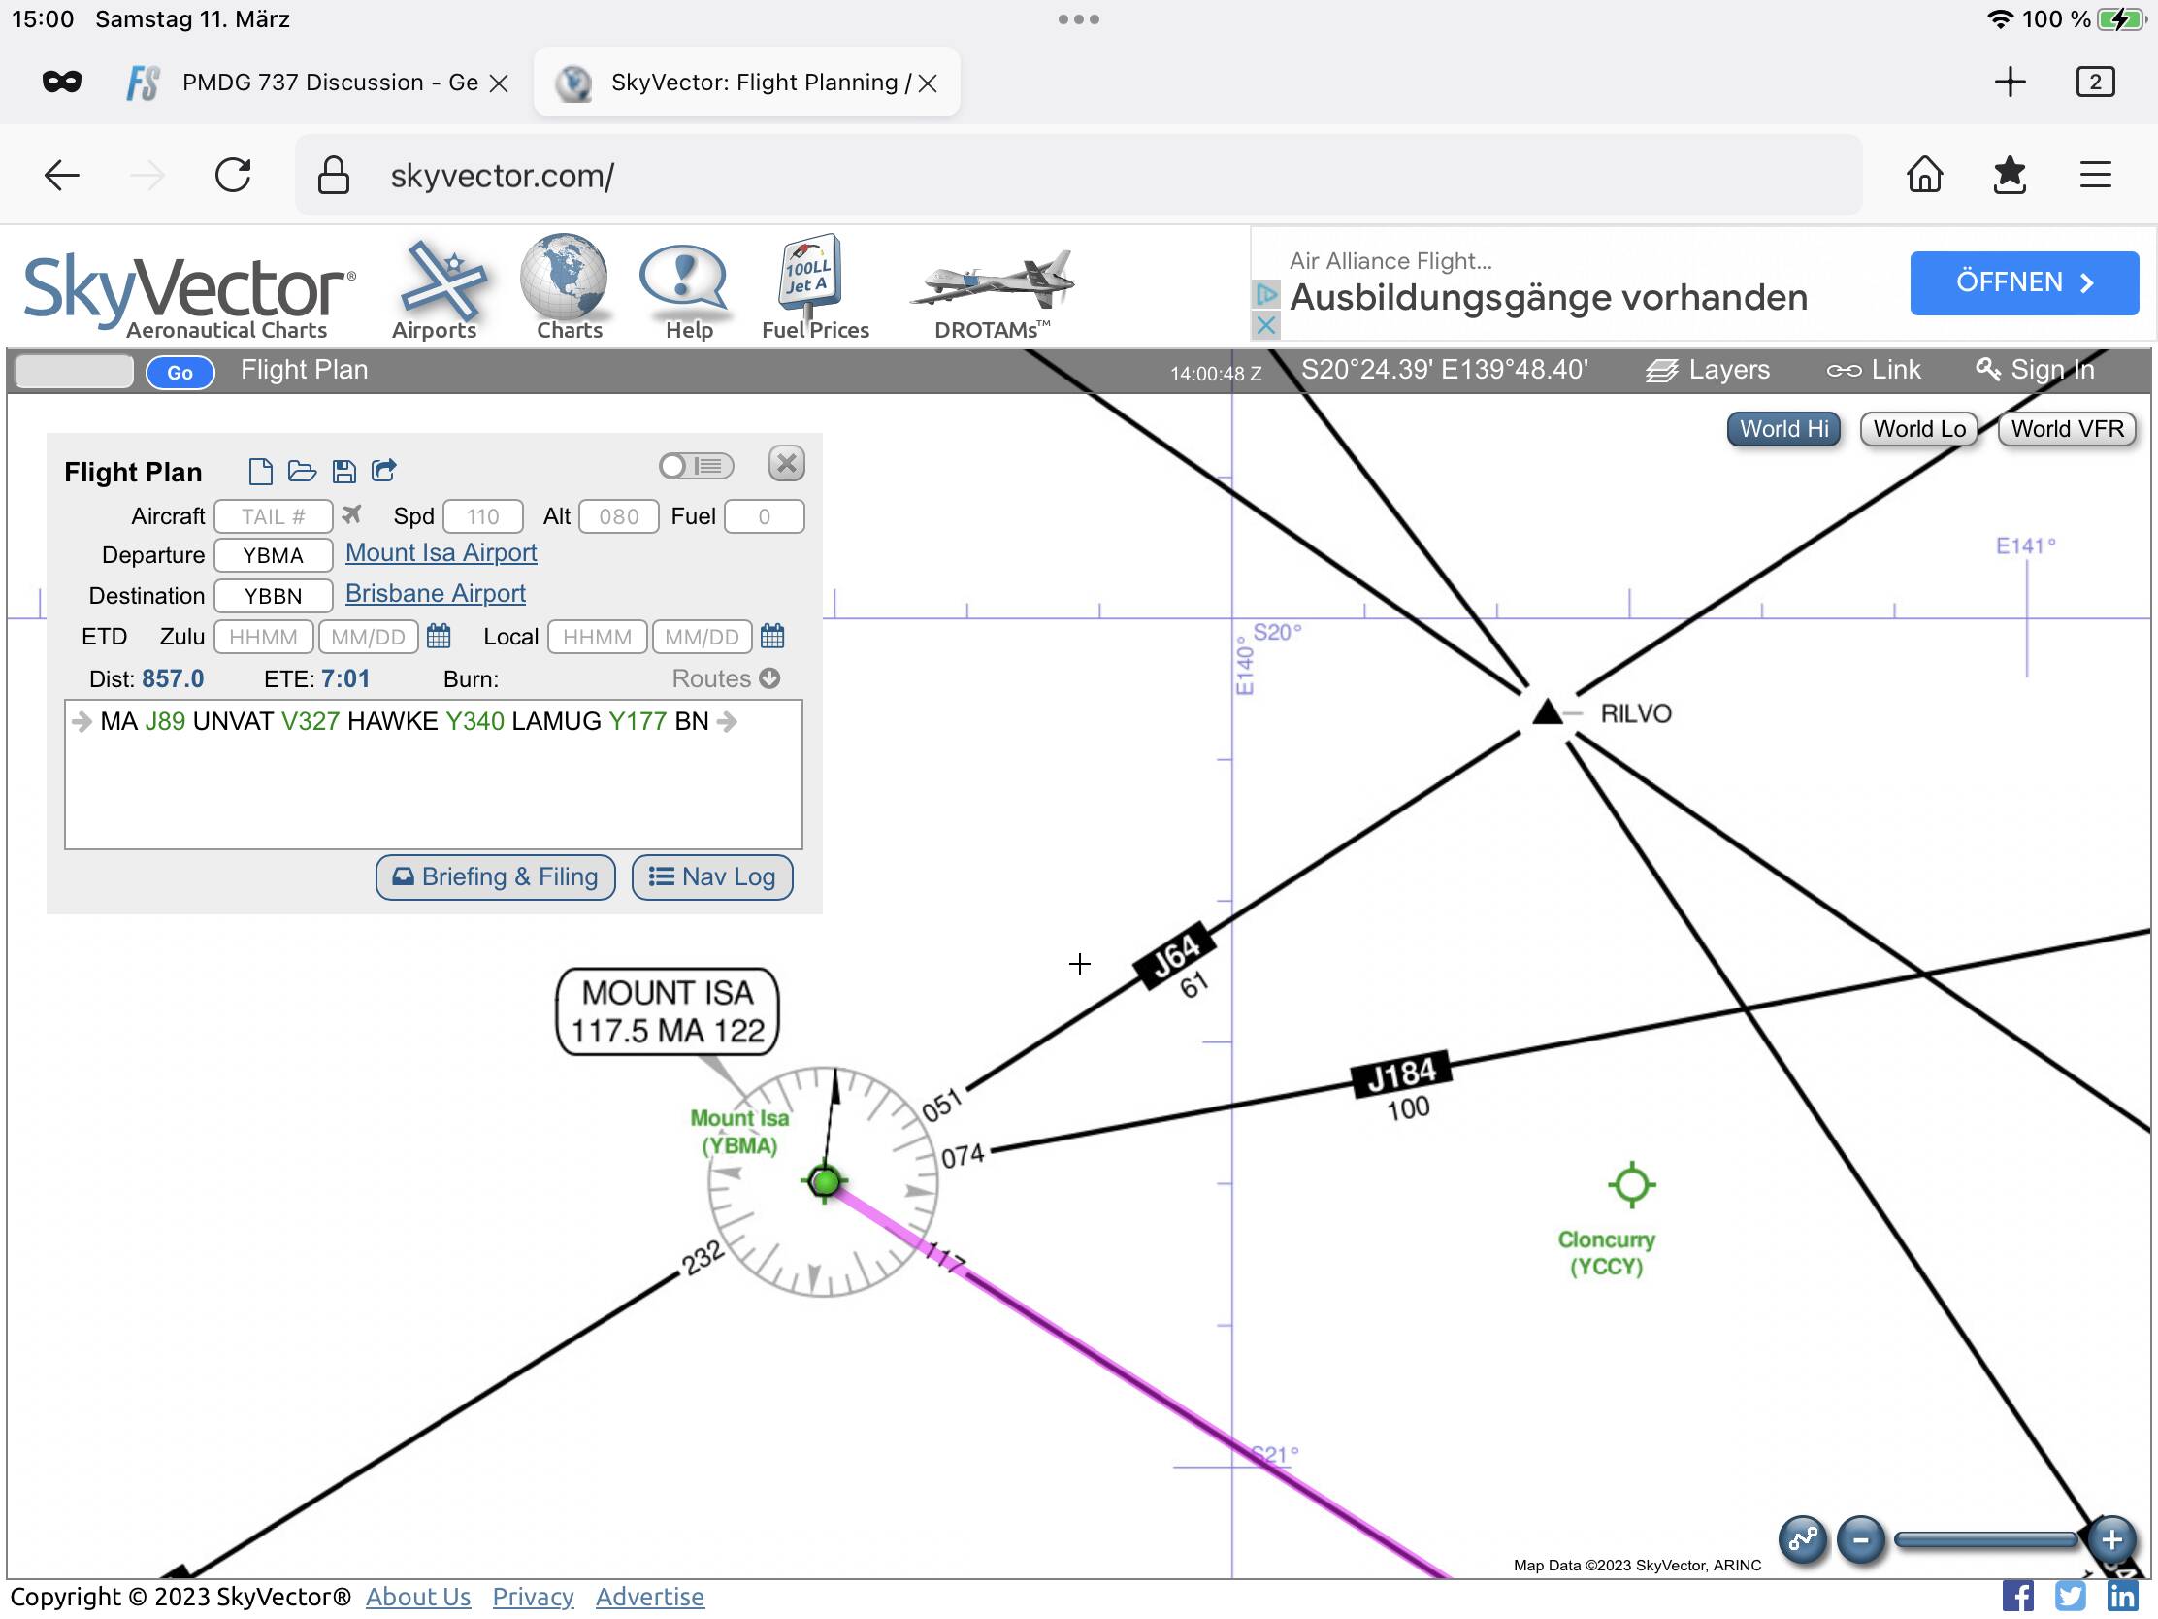Save flight plan with floppy disk icon

tap(343, 472)
